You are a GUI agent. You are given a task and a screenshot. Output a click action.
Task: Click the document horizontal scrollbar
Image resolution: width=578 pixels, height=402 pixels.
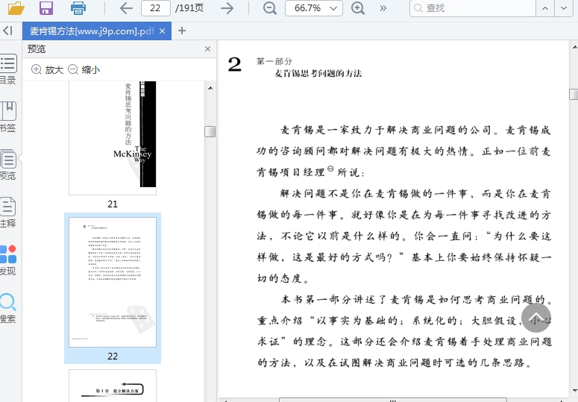tap(393, 401)
